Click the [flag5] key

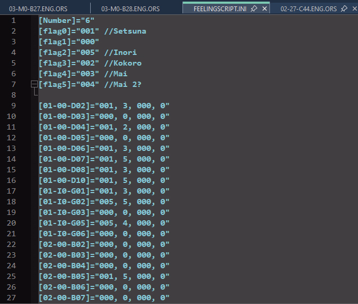coord(55,84)
